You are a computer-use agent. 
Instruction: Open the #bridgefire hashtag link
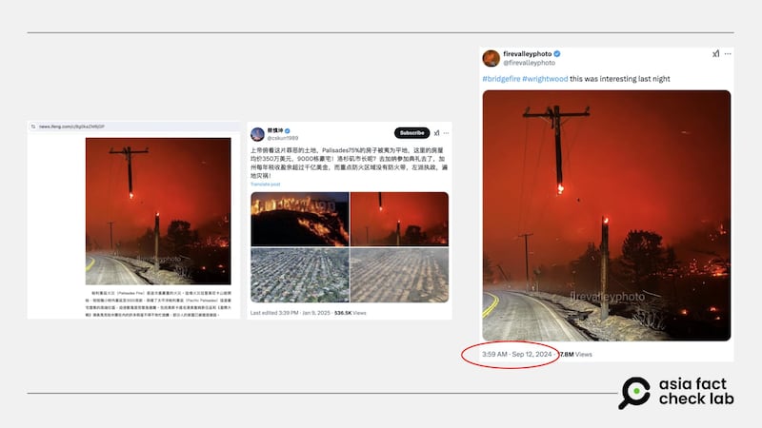pyautogui.click(x=501, y=79)
